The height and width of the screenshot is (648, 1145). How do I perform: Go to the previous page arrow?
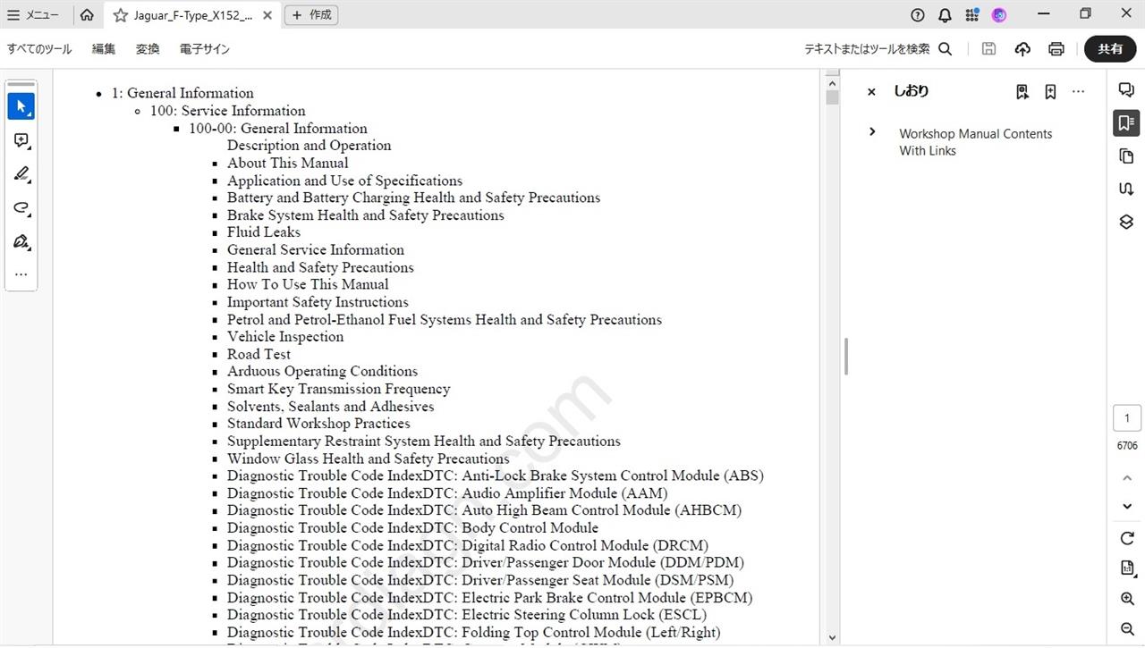[x=1126, y=478]
